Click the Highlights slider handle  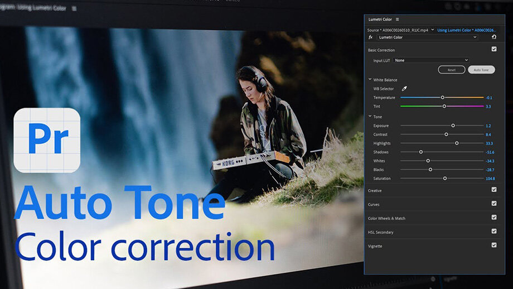point(456,143)
